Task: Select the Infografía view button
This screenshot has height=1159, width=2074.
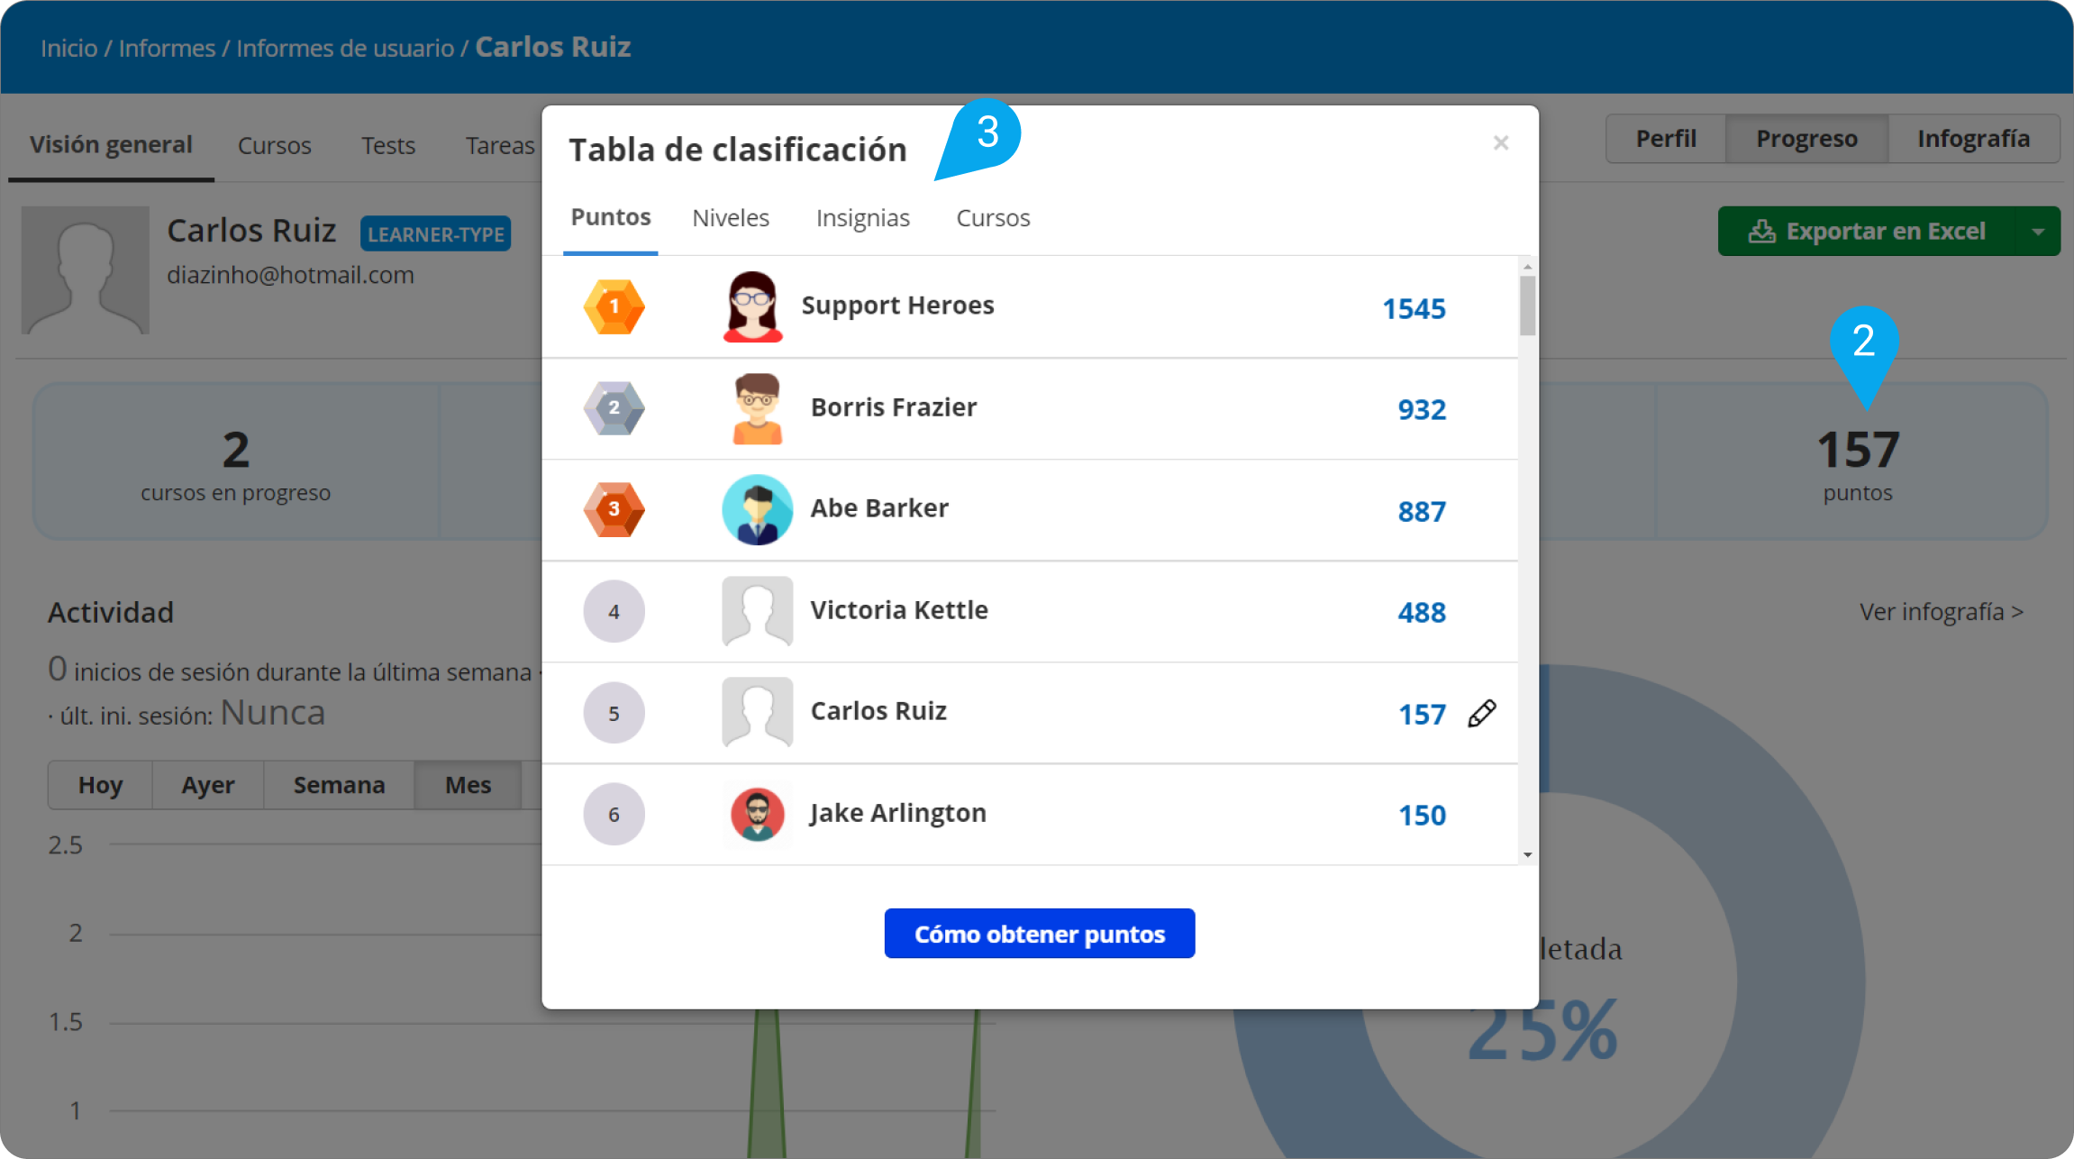Action: 1973,139
